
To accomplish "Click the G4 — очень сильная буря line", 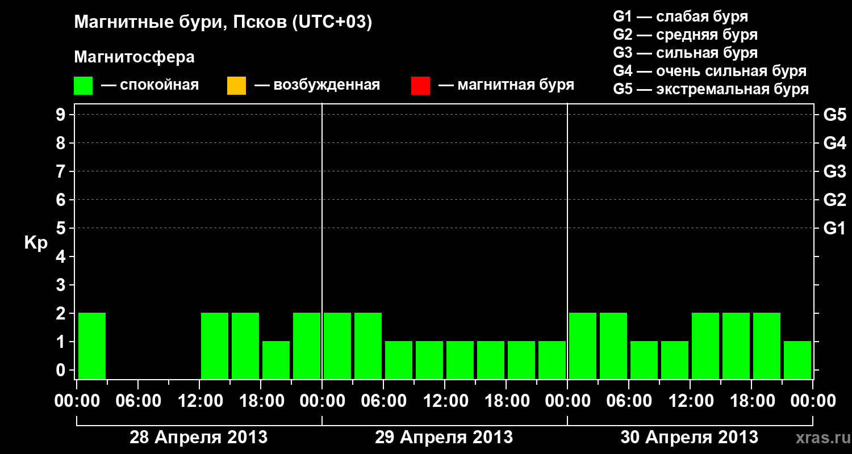I will (x=710, y=71).
